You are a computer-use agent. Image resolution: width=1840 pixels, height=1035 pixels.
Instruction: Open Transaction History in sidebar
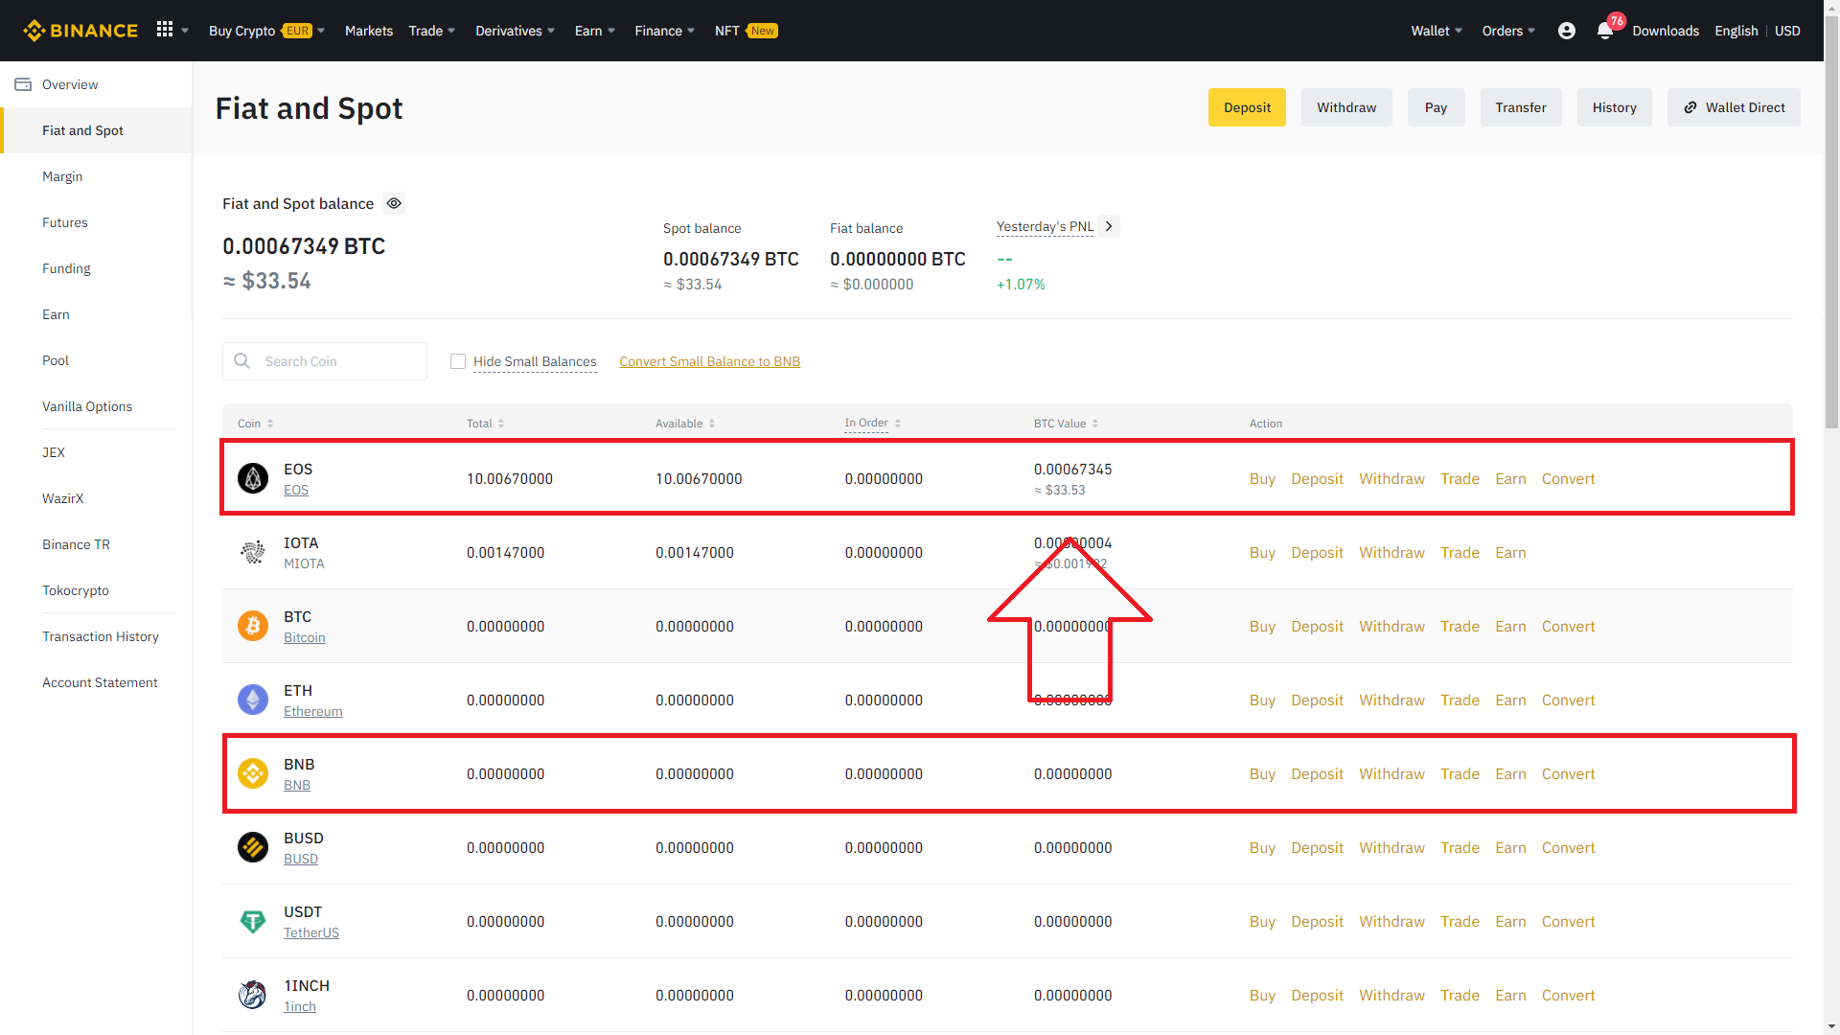coord(101,636)
